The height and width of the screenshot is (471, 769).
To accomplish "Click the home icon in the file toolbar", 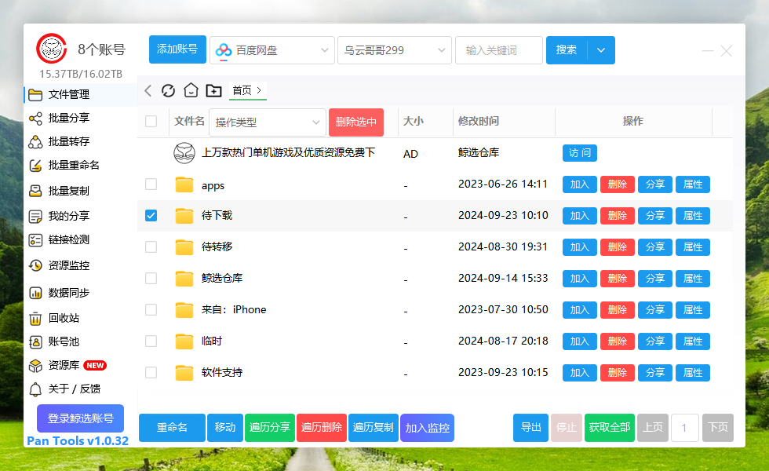I will [191, 90].
